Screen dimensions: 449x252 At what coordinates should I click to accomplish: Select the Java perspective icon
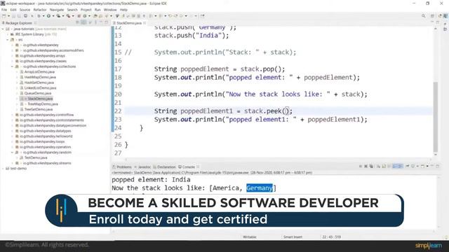pyautogui.click(x=445, y=16)
